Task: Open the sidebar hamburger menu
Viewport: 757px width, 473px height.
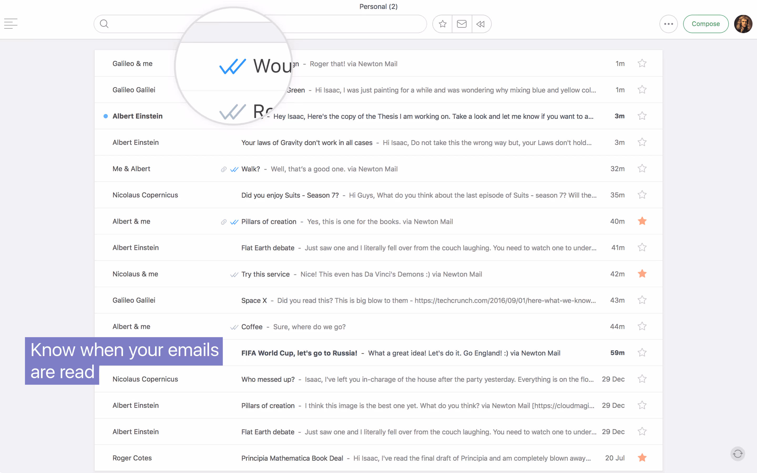Action: point(11,23)
